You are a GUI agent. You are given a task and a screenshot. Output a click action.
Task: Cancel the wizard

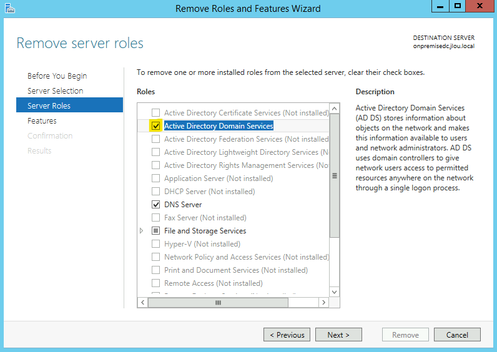[x=457, y=335]
